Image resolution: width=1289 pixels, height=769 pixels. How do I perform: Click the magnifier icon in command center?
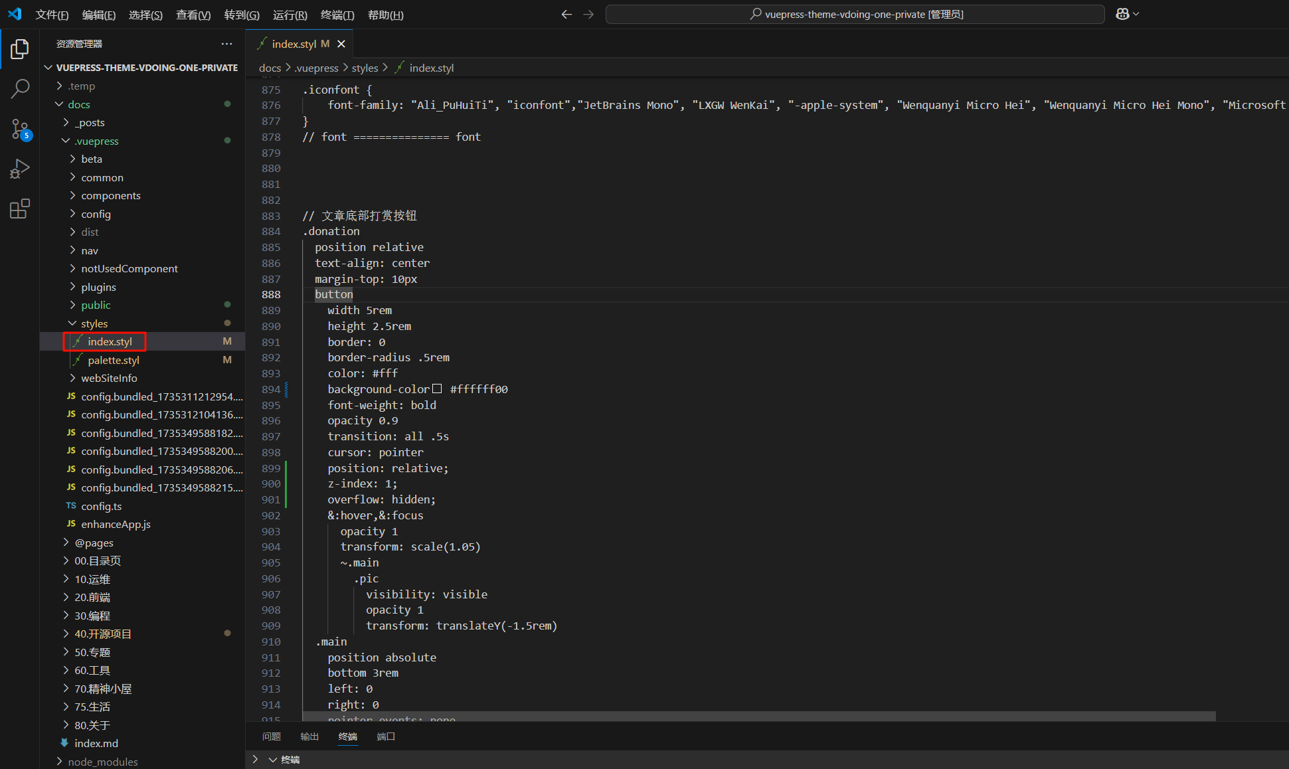(756, 14)
